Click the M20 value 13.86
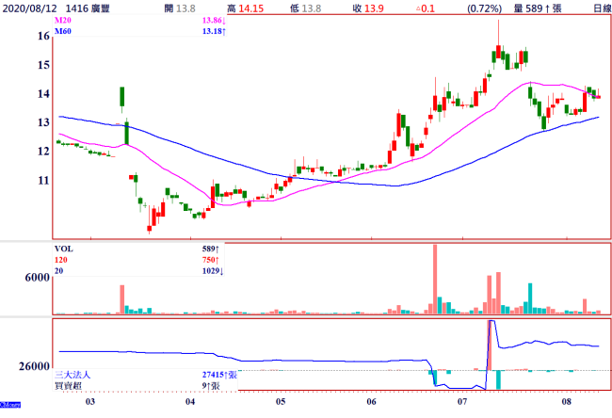Image resolution: width=612 pixels, height=418 pixels. 214,21
